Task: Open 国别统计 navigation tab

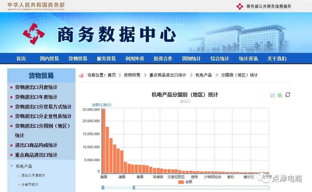Action: coord(191,59)
